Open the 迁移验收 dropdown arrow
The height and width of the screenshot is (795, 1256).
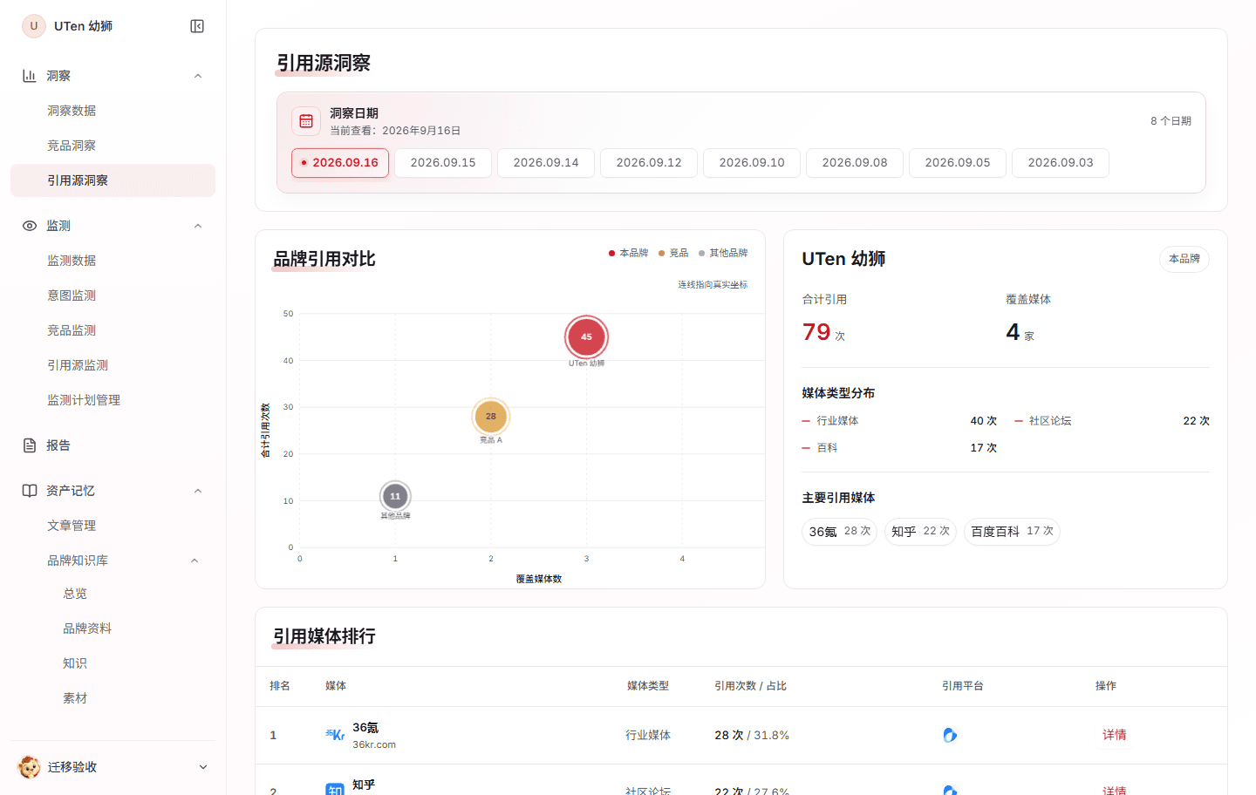(203, 767)
